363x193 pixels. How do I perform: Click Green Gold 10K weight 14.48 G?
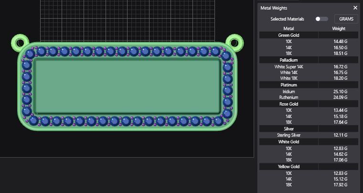coord(340,42)
